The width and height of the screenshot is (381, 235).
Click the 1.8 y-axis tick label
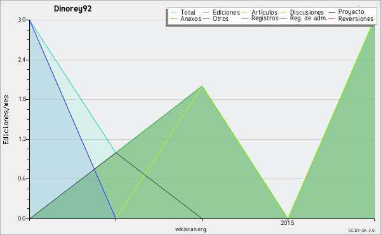tap(22, 99)
